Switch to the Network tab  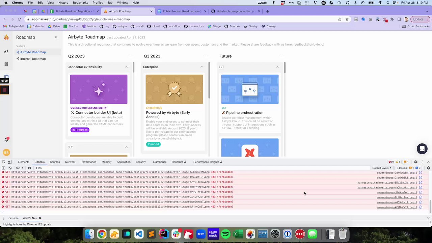click(70, 162)
